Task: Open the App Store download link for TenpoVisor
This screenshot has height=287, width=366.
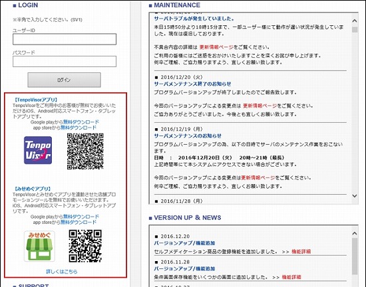Action: (79, 128)
